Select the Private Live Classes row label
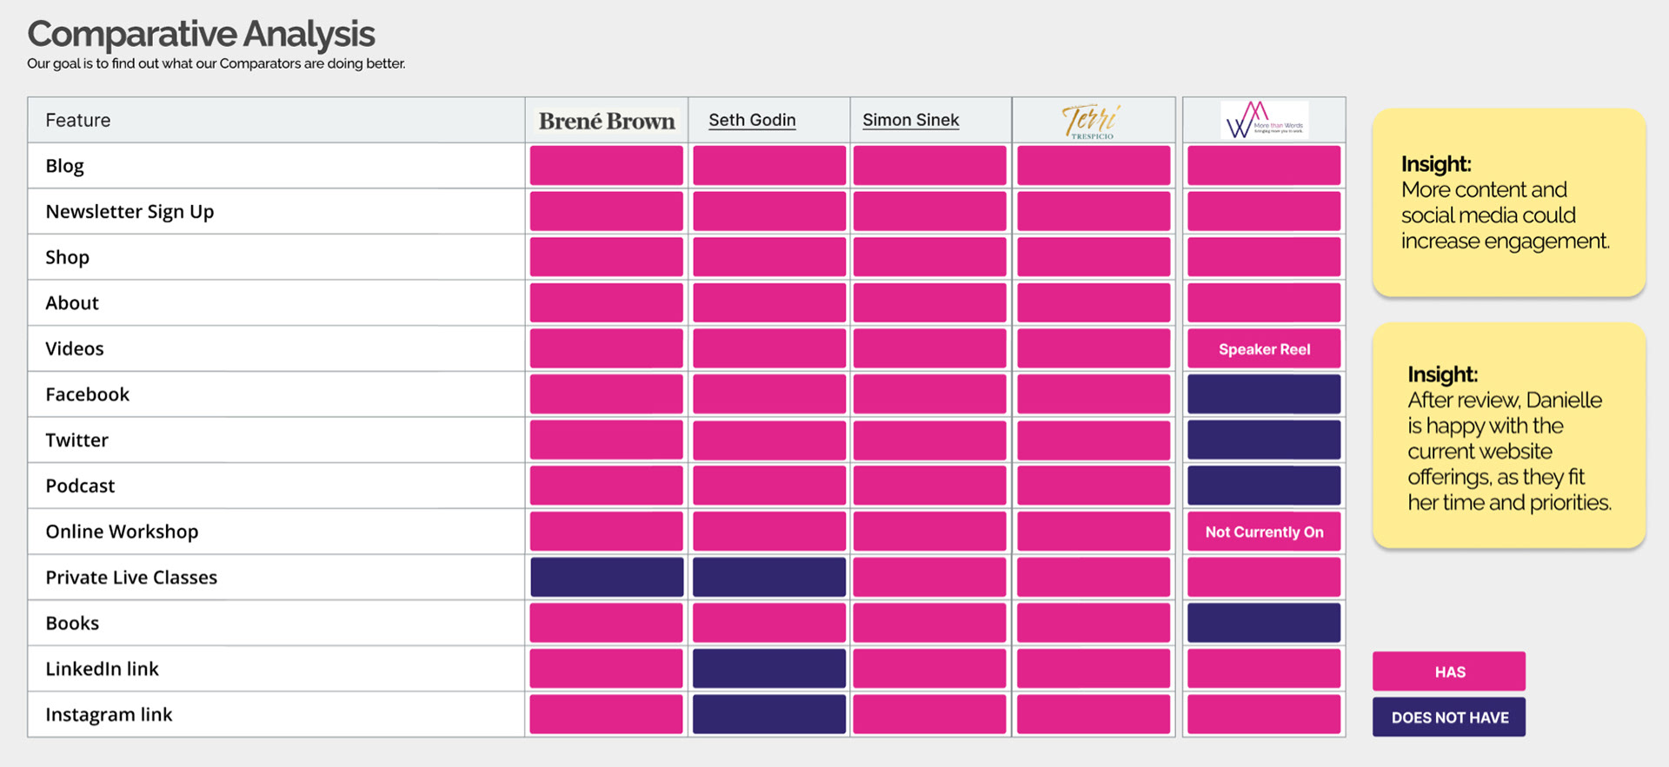 click(131, 578)
